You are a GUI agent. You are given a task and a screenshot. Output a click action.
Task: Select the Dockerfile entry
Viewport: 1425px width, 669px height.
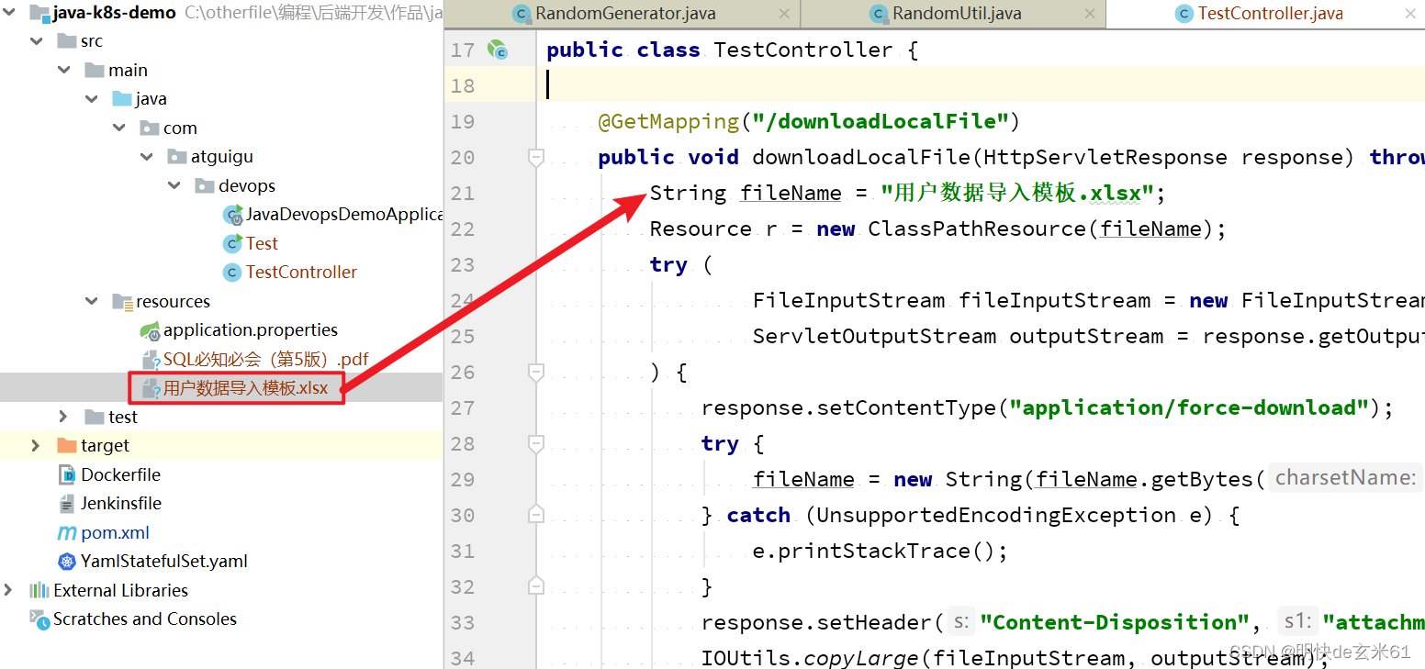click(120, 474)
